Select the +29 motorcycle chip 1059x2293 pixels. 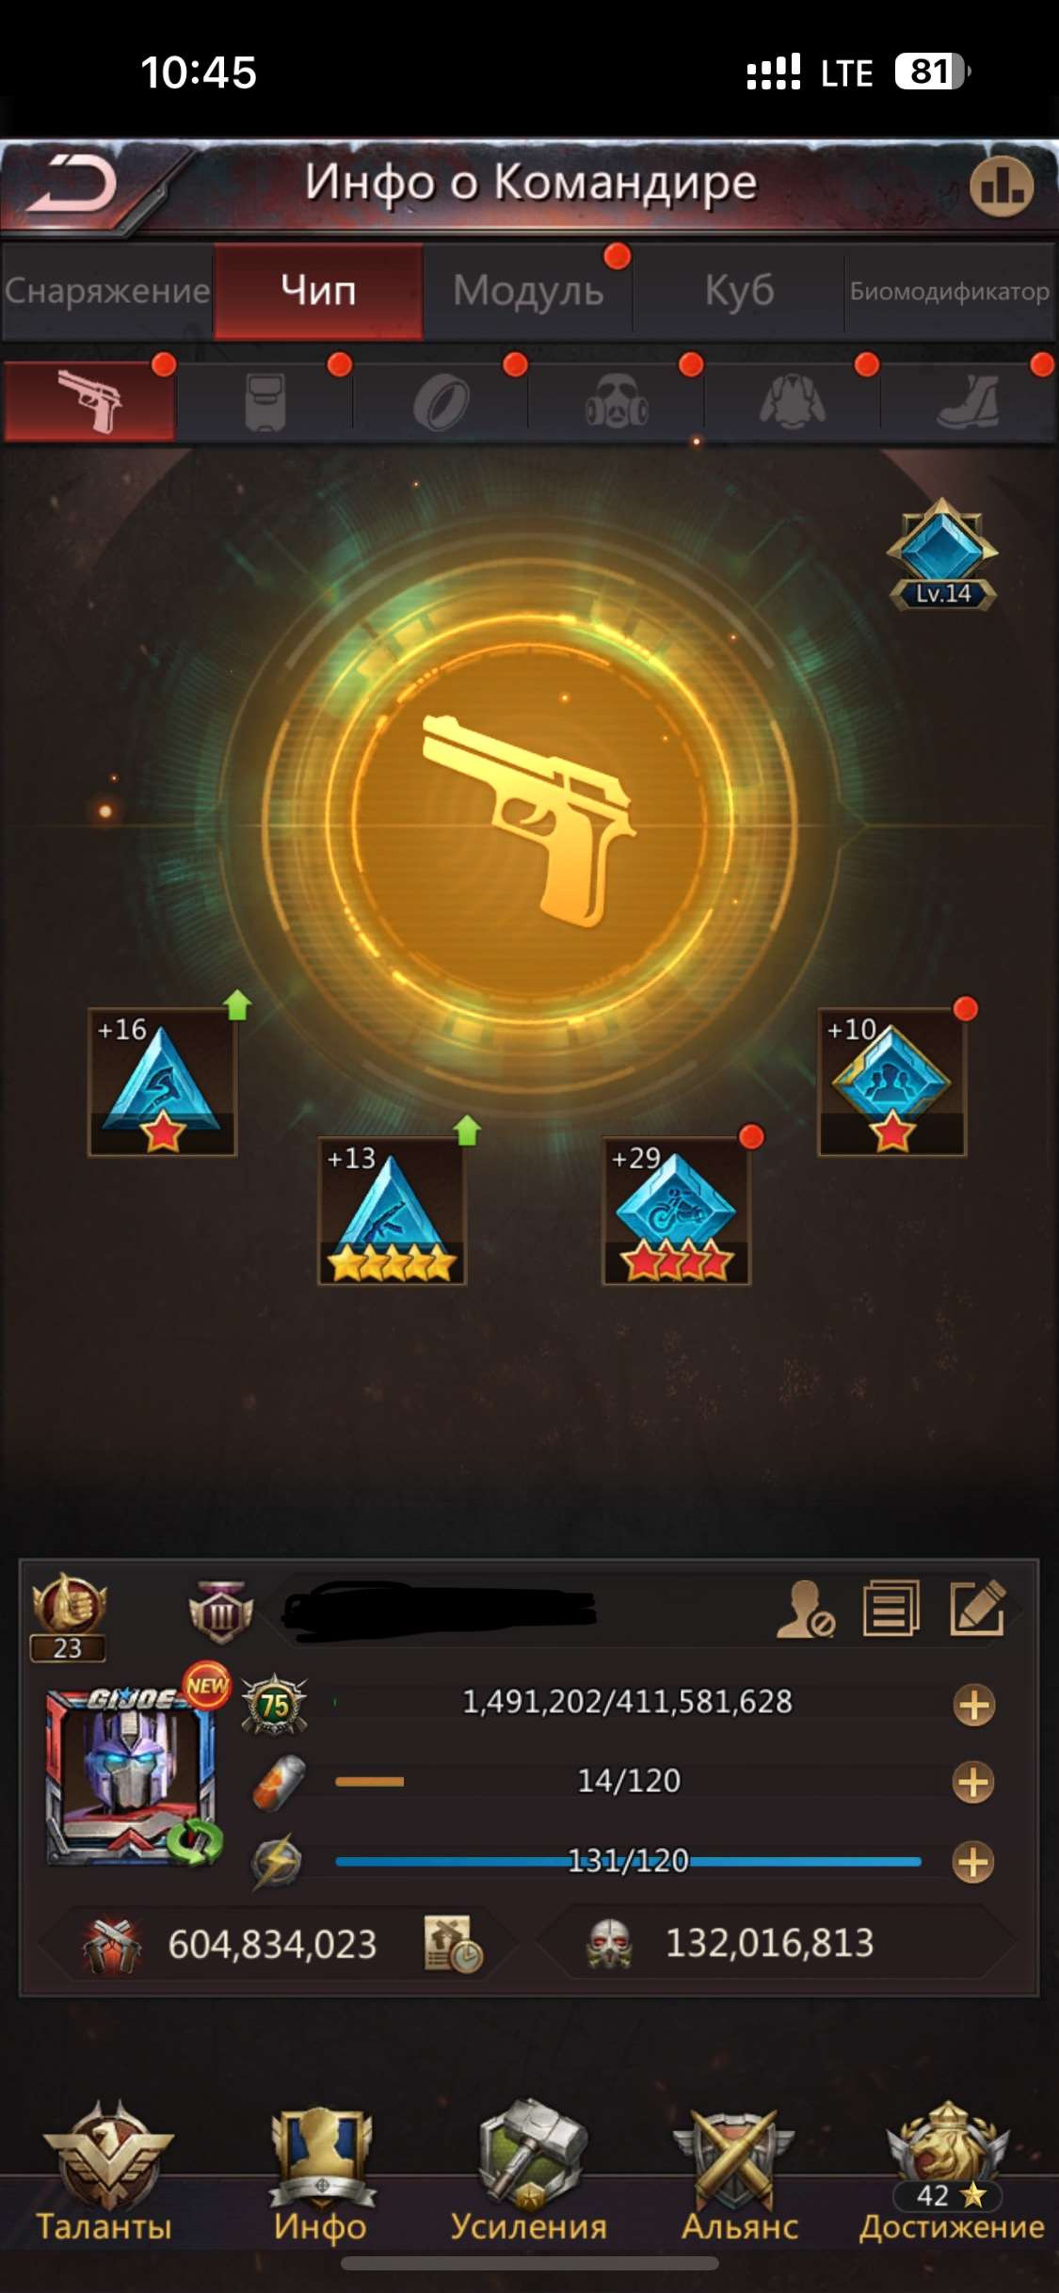pos(676,1210)
